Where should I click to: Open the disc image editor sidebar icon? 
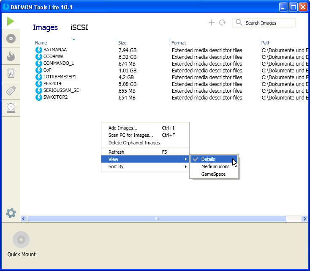click(11, 39)
